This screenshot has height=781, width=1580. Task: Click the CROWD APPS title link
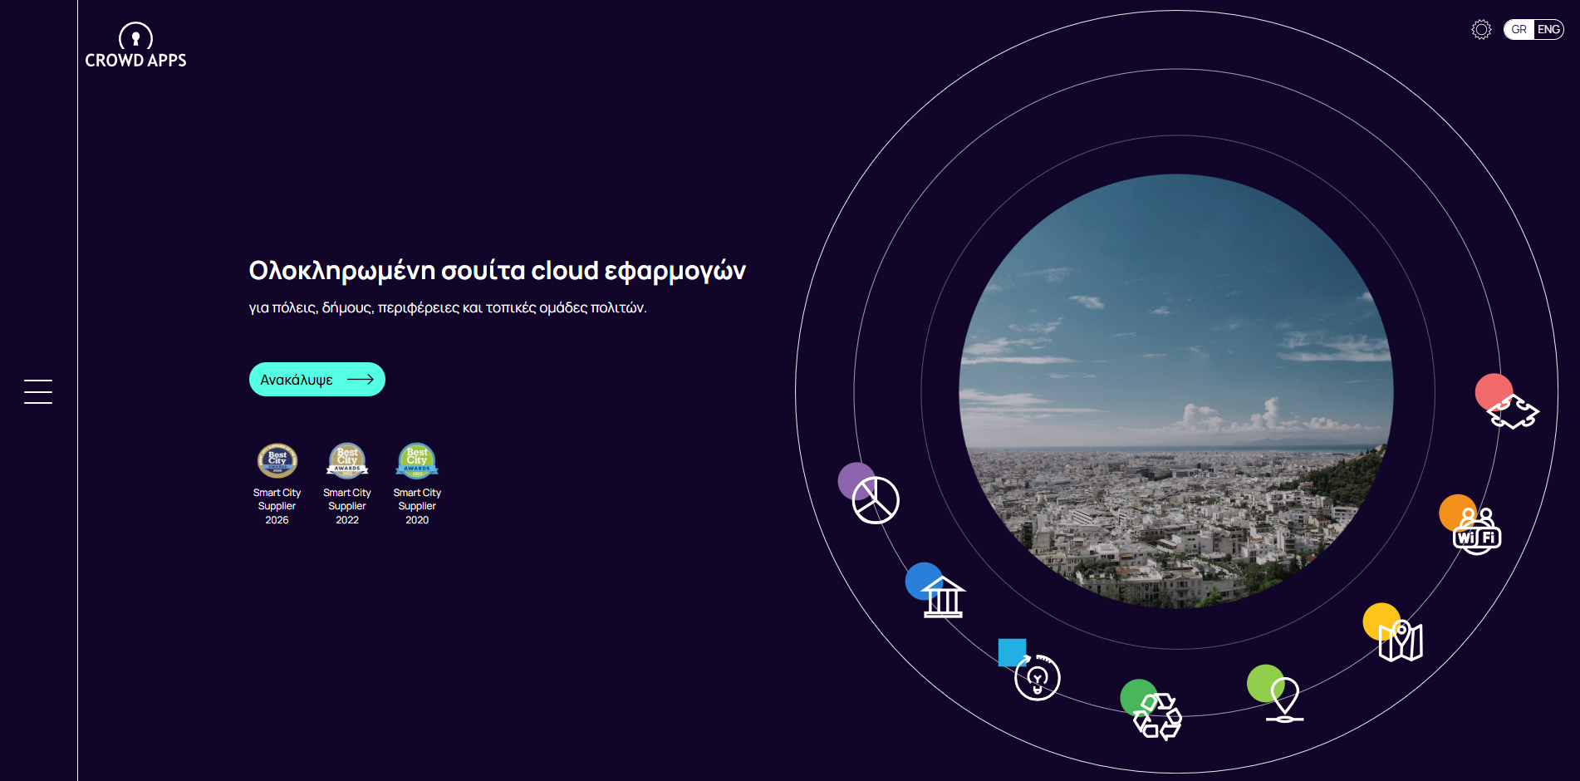click(x=135, y=61)
